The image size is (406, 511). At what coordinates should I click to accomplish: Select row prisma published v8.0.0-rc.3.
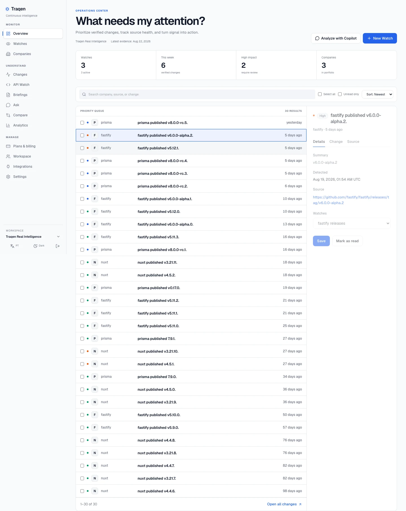coord(191,173)
